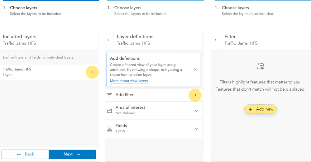This screenshot has height=162, width=311.
Task: Click the Fields list icon
Action: pyautogui.click(x=109, y=129)
